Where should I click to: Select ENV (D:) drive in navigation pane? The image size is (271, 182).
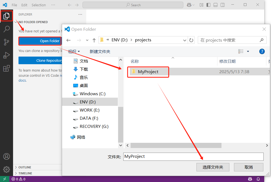(90, 102)
